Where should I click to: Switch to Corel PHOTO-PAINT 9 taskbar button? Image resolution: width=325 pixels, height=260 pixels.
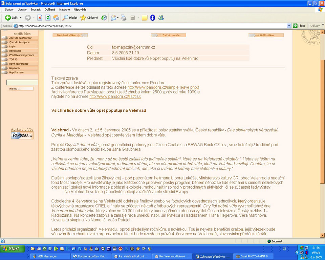click(254, 256)
